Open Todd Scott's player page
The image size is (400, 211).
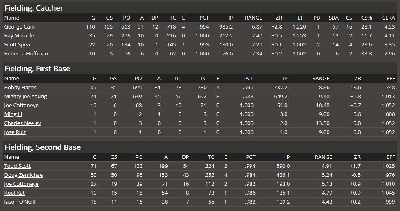17,166
